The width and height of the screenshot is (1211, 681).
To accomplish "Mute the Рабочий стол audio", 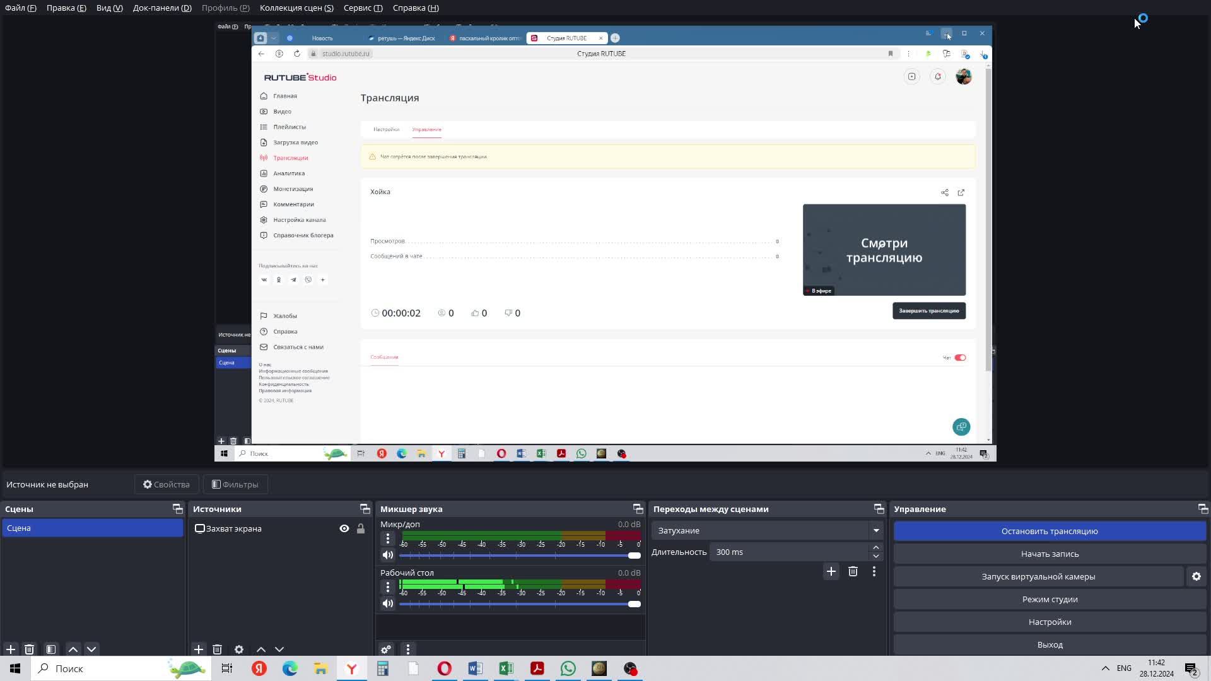I will (388, 604).
